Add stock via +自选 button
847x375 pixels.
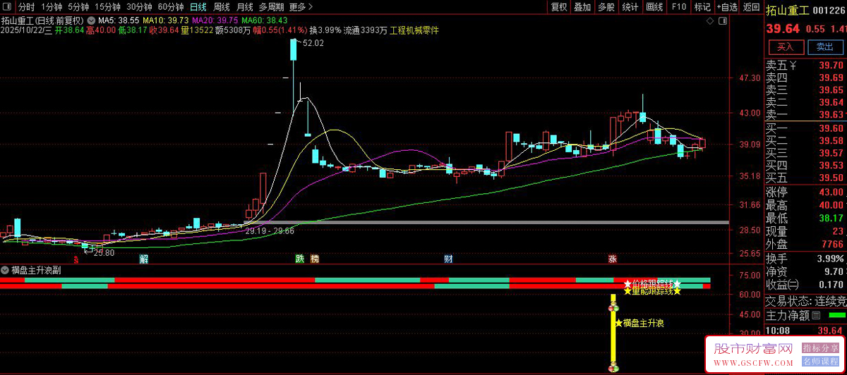point(728,7)
